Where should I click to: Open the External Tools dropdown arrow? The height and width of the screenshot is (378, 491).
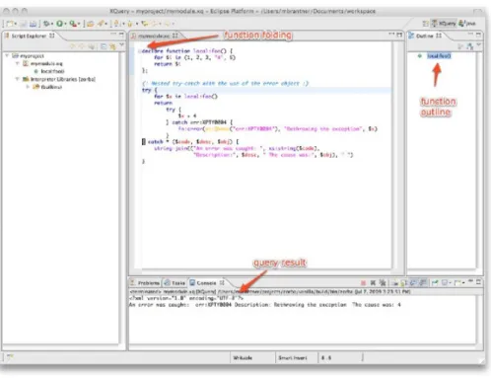click(79, 24)
